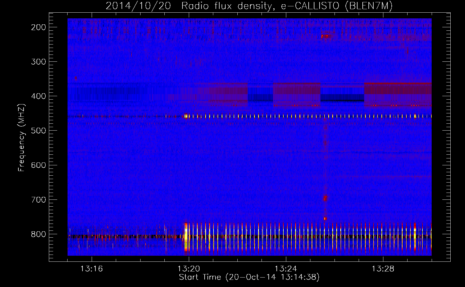465x287 pixels.
Task: Click the plot title text '2014/10/20 Radio flux density'
Action: [188, 6]
